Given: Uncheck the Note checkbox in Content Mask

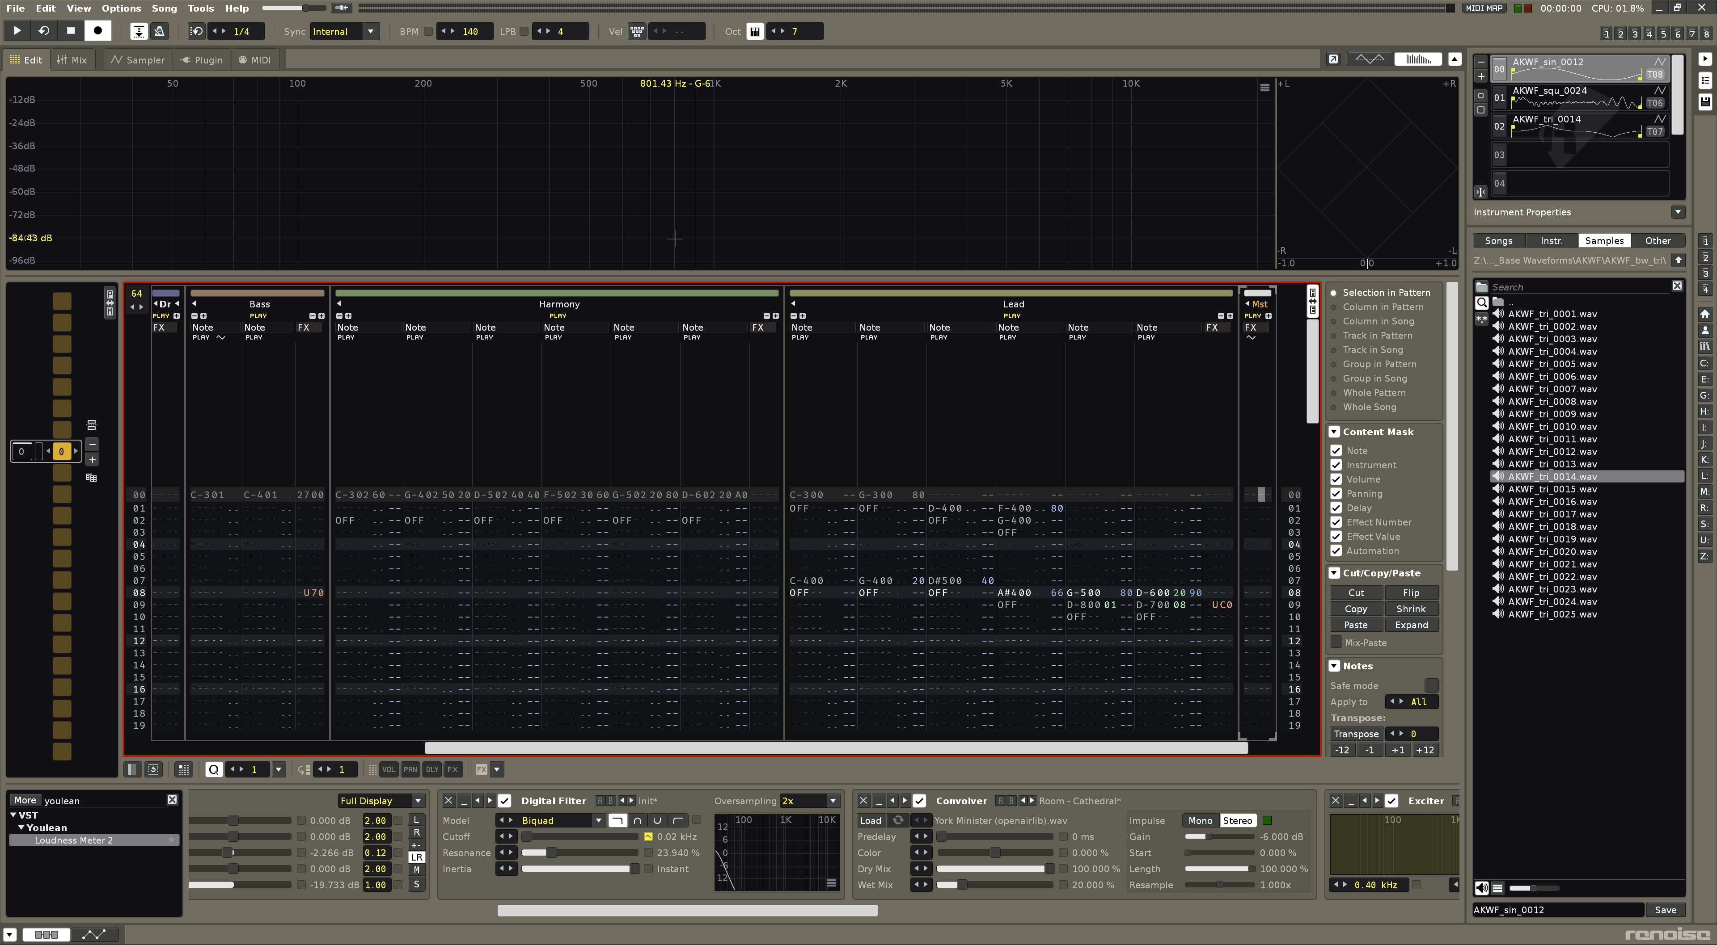Looking at the screenshot, I should [x=1336, y=451].
